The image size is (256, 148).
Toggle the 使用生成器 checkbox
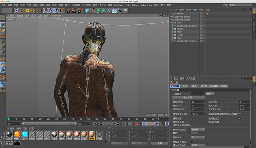(x=192, y=122)
